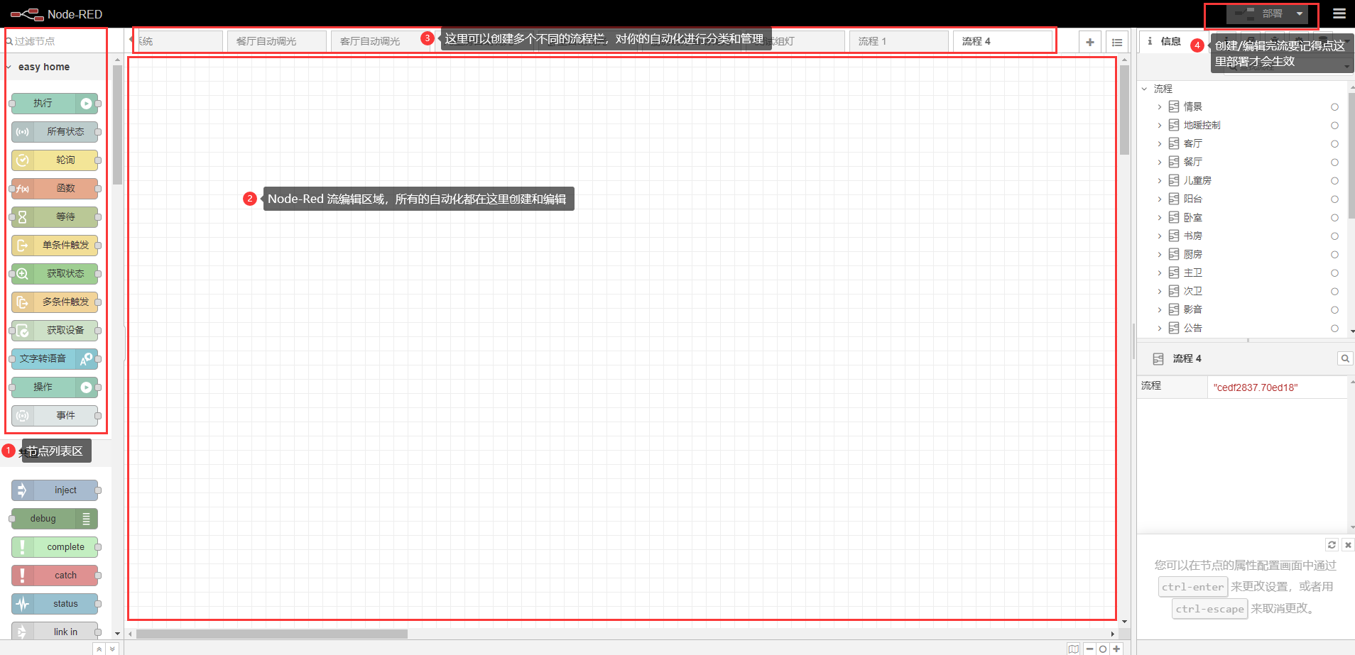Open the deploy options dropdown arrow
1355x655 pixels.
tap(1300, 14)
